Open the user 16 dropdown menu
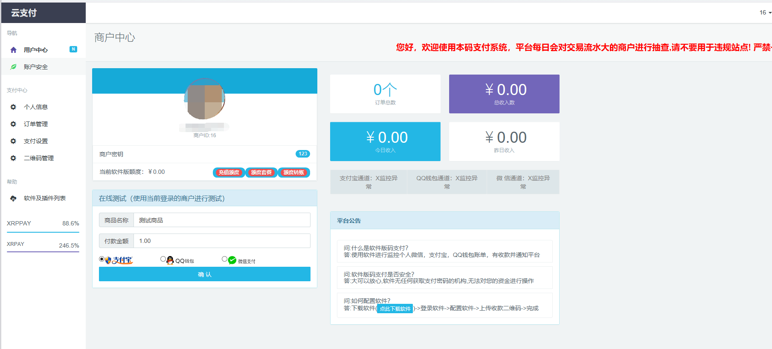 click(765, 12)
